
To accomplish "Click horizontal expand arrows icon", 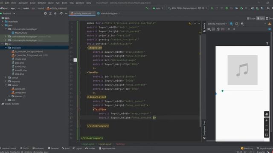I will [229, 29].
